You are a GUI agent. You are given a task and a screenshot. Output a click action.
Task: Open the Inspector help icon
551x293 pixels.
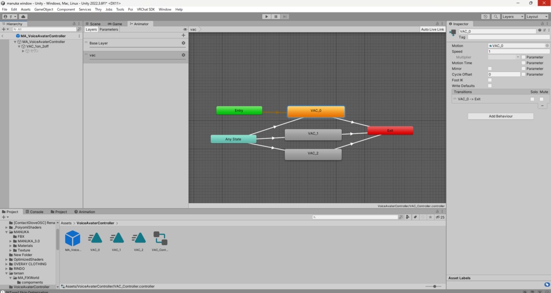pyautogui.click(x=539, y=31)
